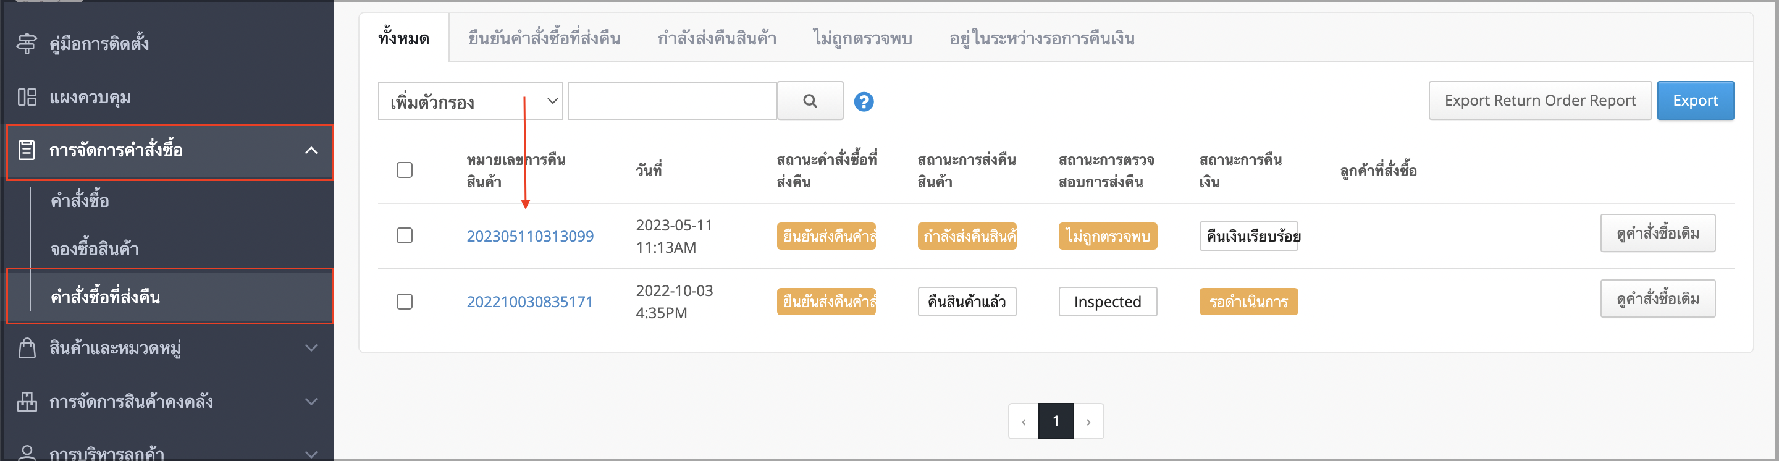
Task: Click the วันที่ column header
Action: point(649,171)
